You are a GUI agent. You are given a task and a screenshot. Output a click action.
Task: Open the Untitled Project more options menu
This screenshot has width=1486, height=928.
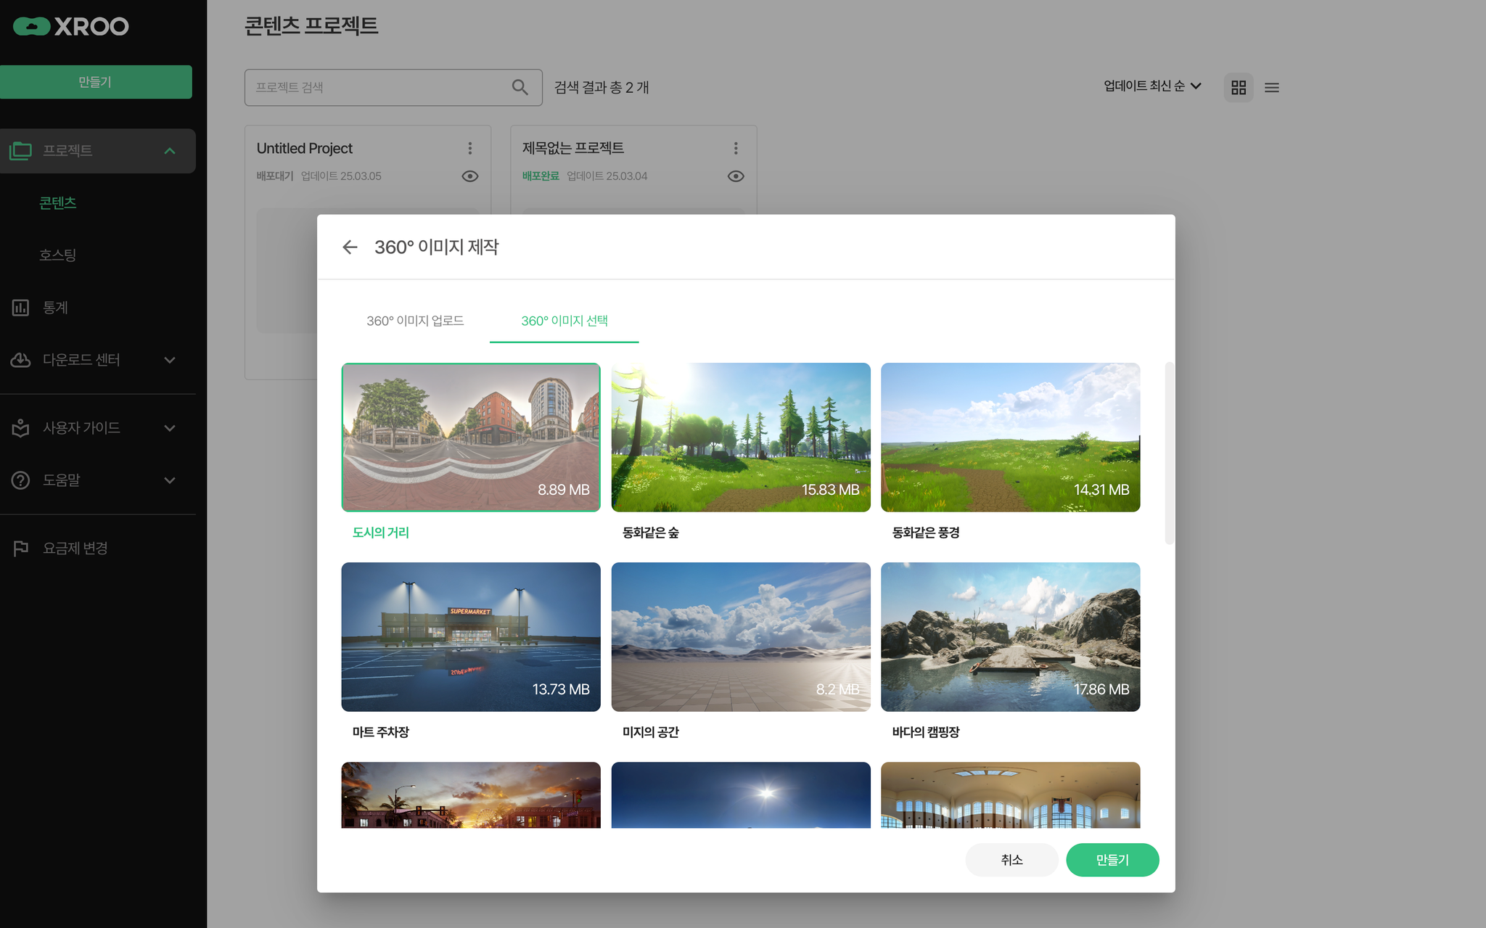coord(470,148)
